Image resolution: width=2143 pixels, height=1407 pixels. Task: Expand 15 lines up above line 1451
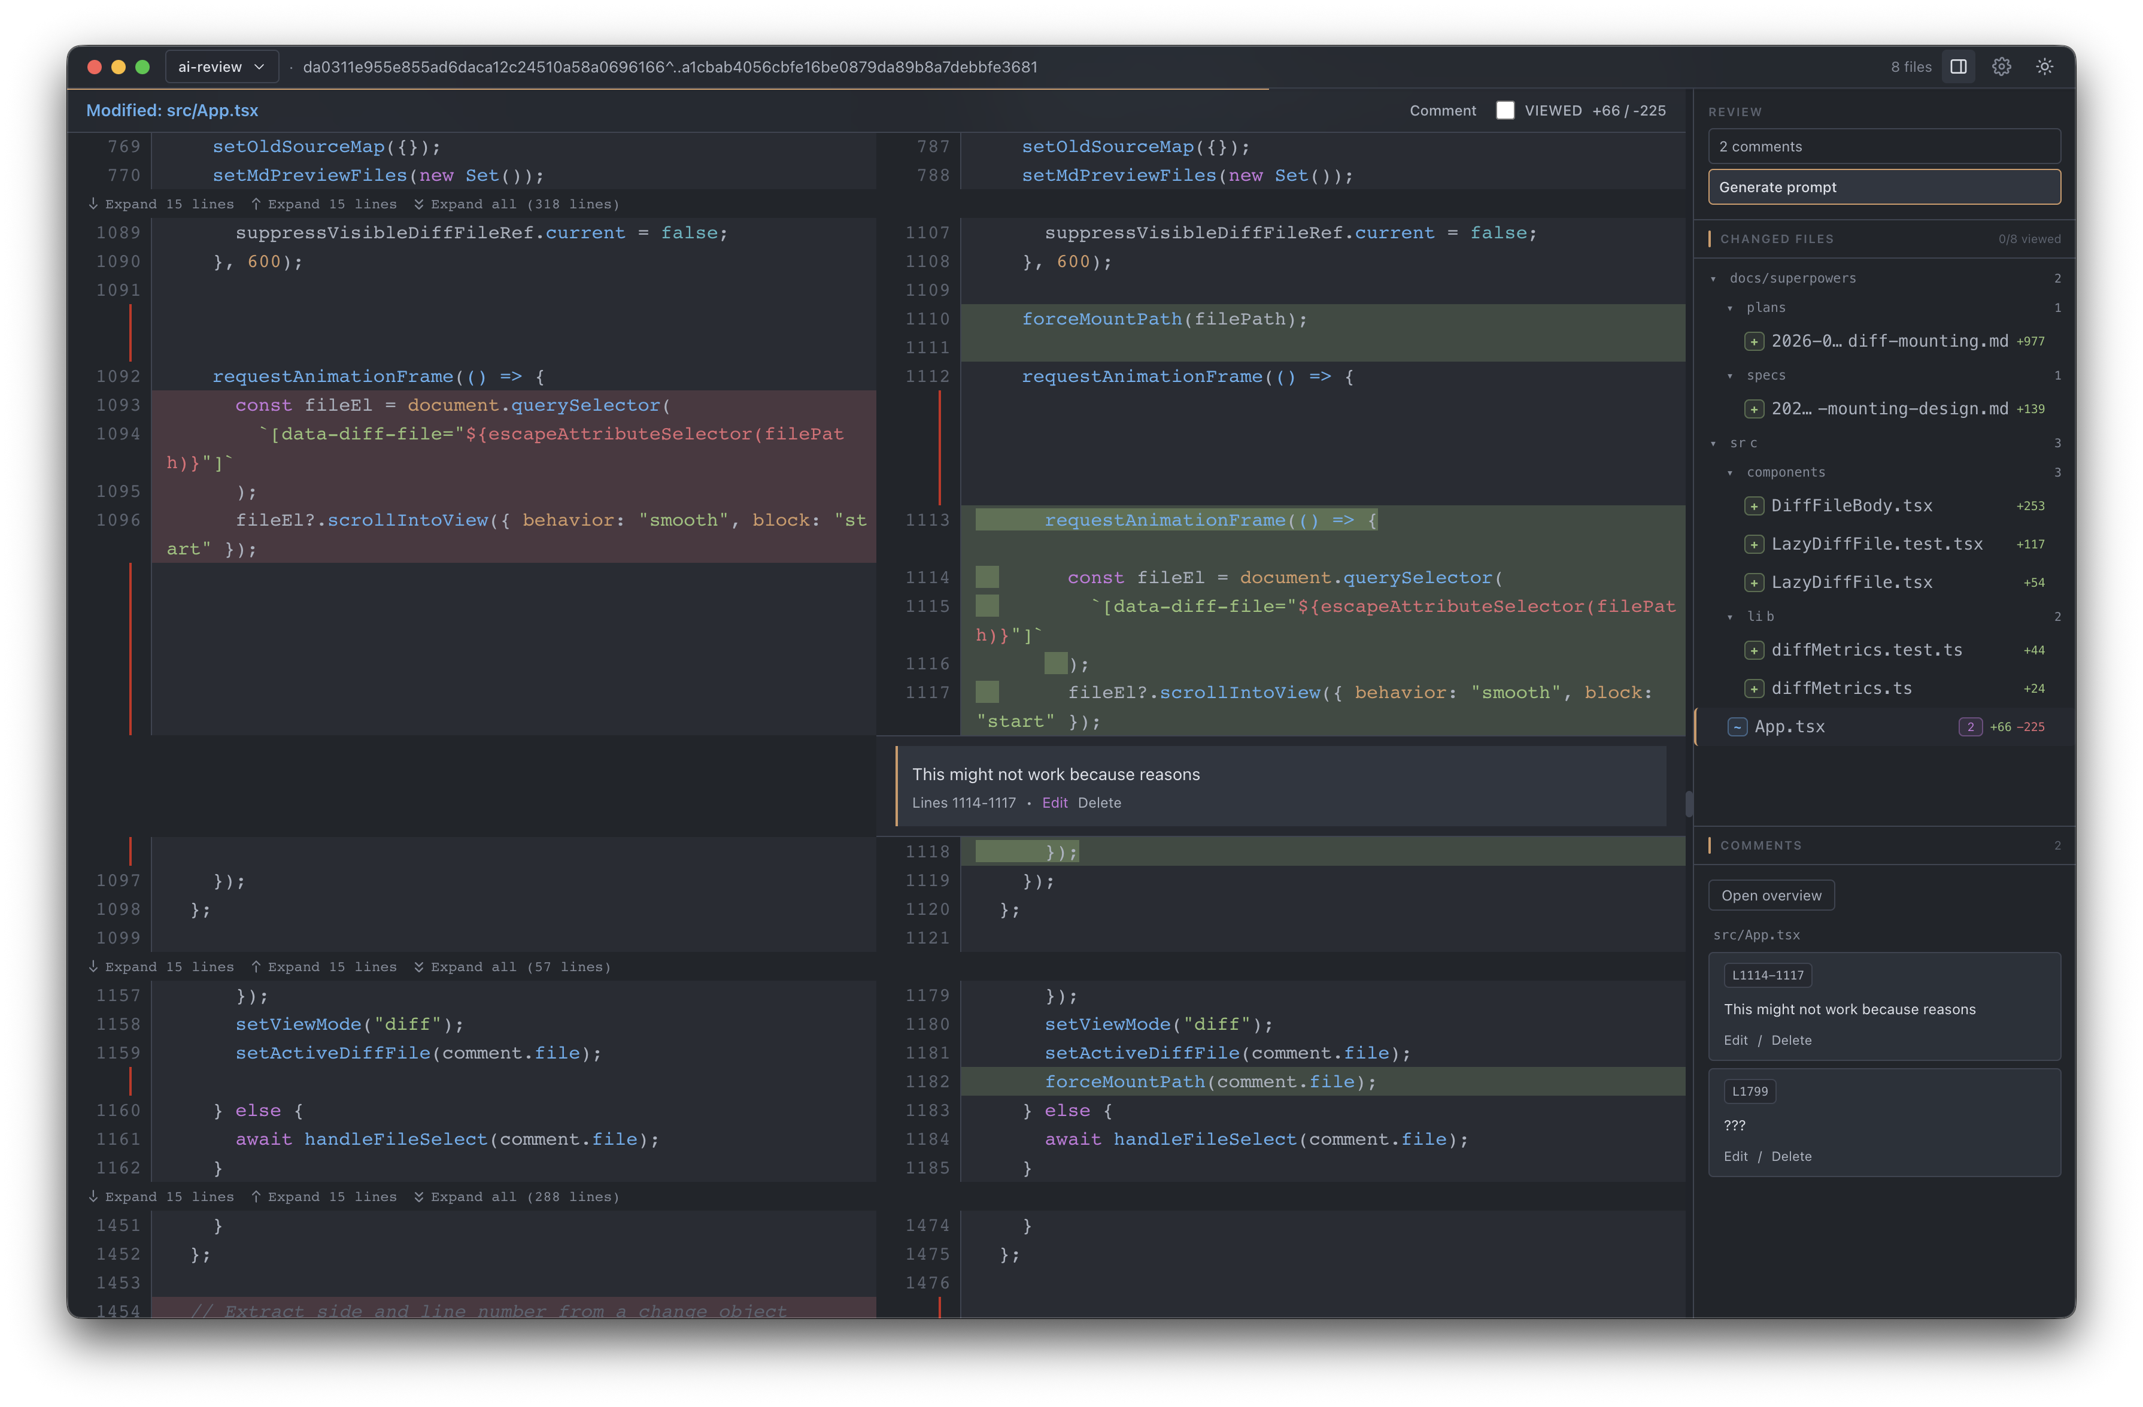324,1197
